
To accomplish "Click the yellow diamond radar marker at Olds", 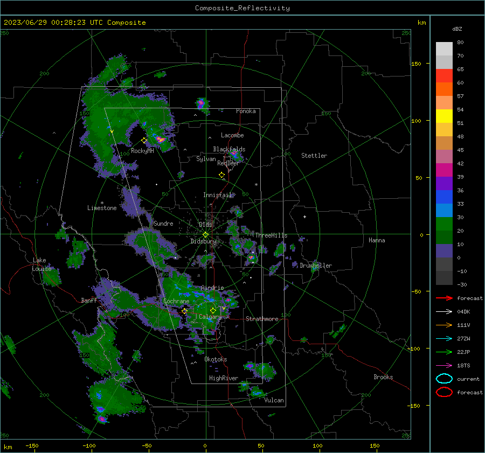I will [205, 235].
